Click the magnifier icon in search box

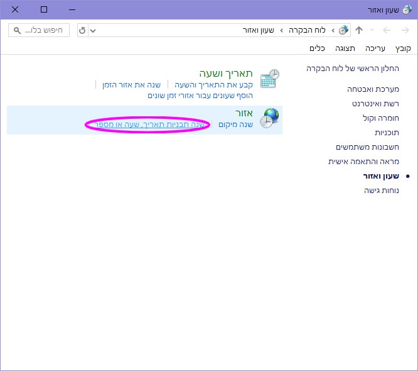17,30
